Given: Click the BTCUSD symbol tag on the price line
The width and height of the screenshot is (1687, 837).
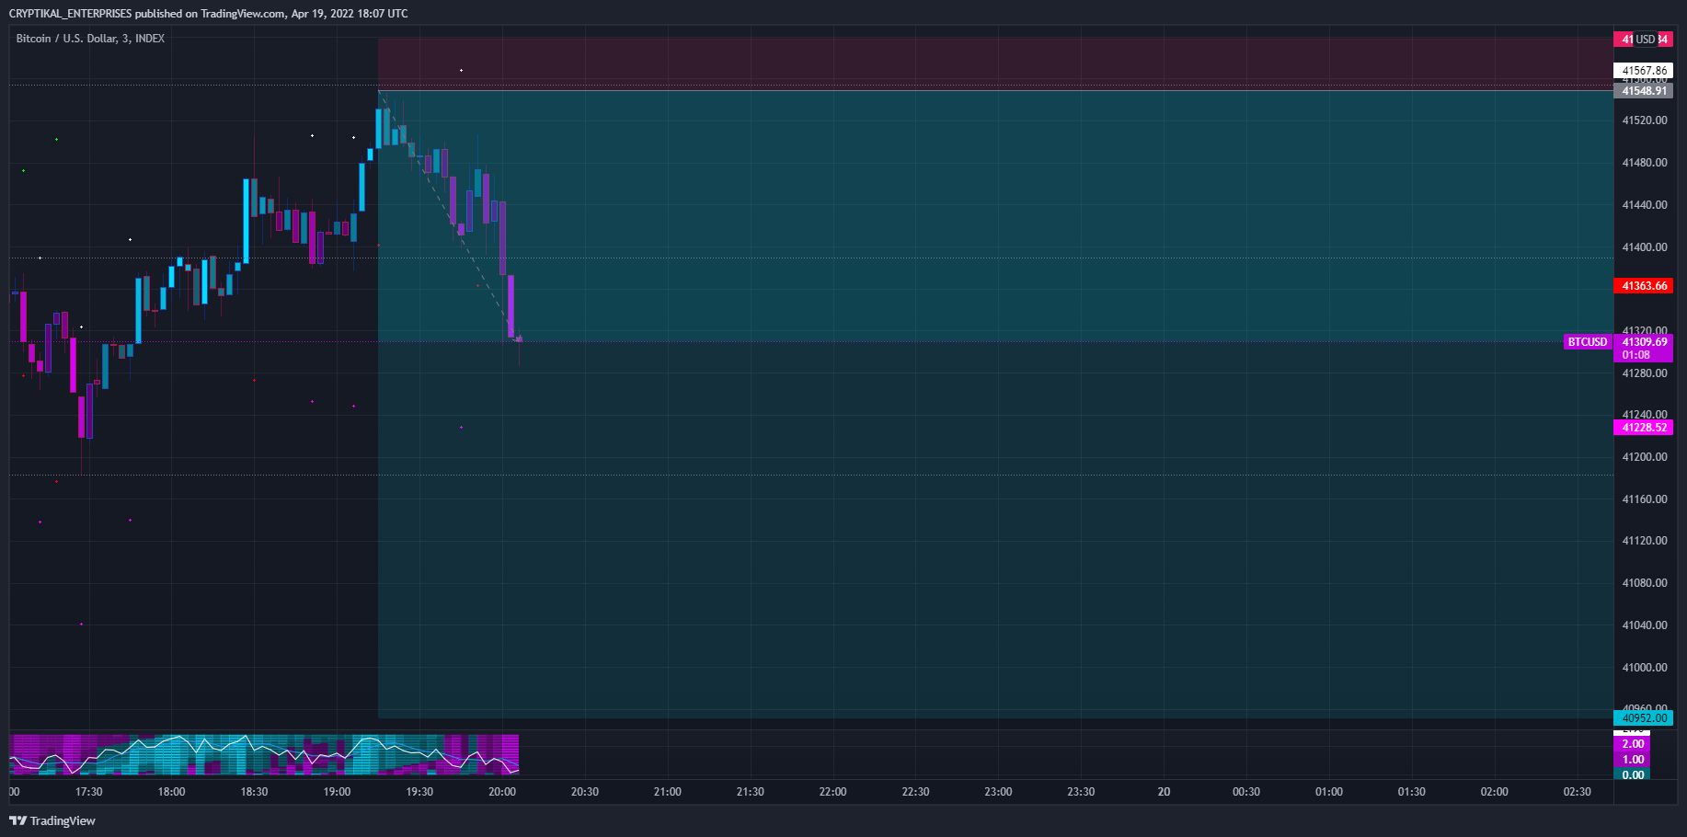Looking at the screenshot, I should click(x=1588, y=342).
